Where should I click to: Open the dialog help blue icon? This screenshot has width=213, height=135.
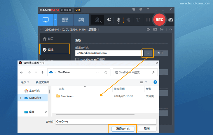point(155,82)
